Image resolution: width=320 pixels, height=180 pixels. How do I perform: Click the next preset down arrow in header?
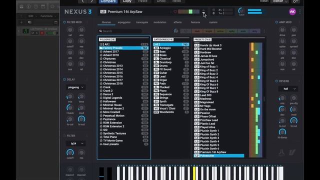[203, 13]
